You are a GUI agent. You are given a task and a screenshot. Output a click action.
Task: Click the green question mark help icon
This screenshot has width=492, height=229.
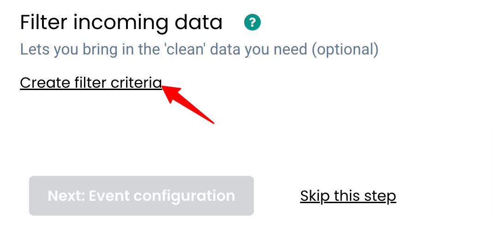pos(253,22)
